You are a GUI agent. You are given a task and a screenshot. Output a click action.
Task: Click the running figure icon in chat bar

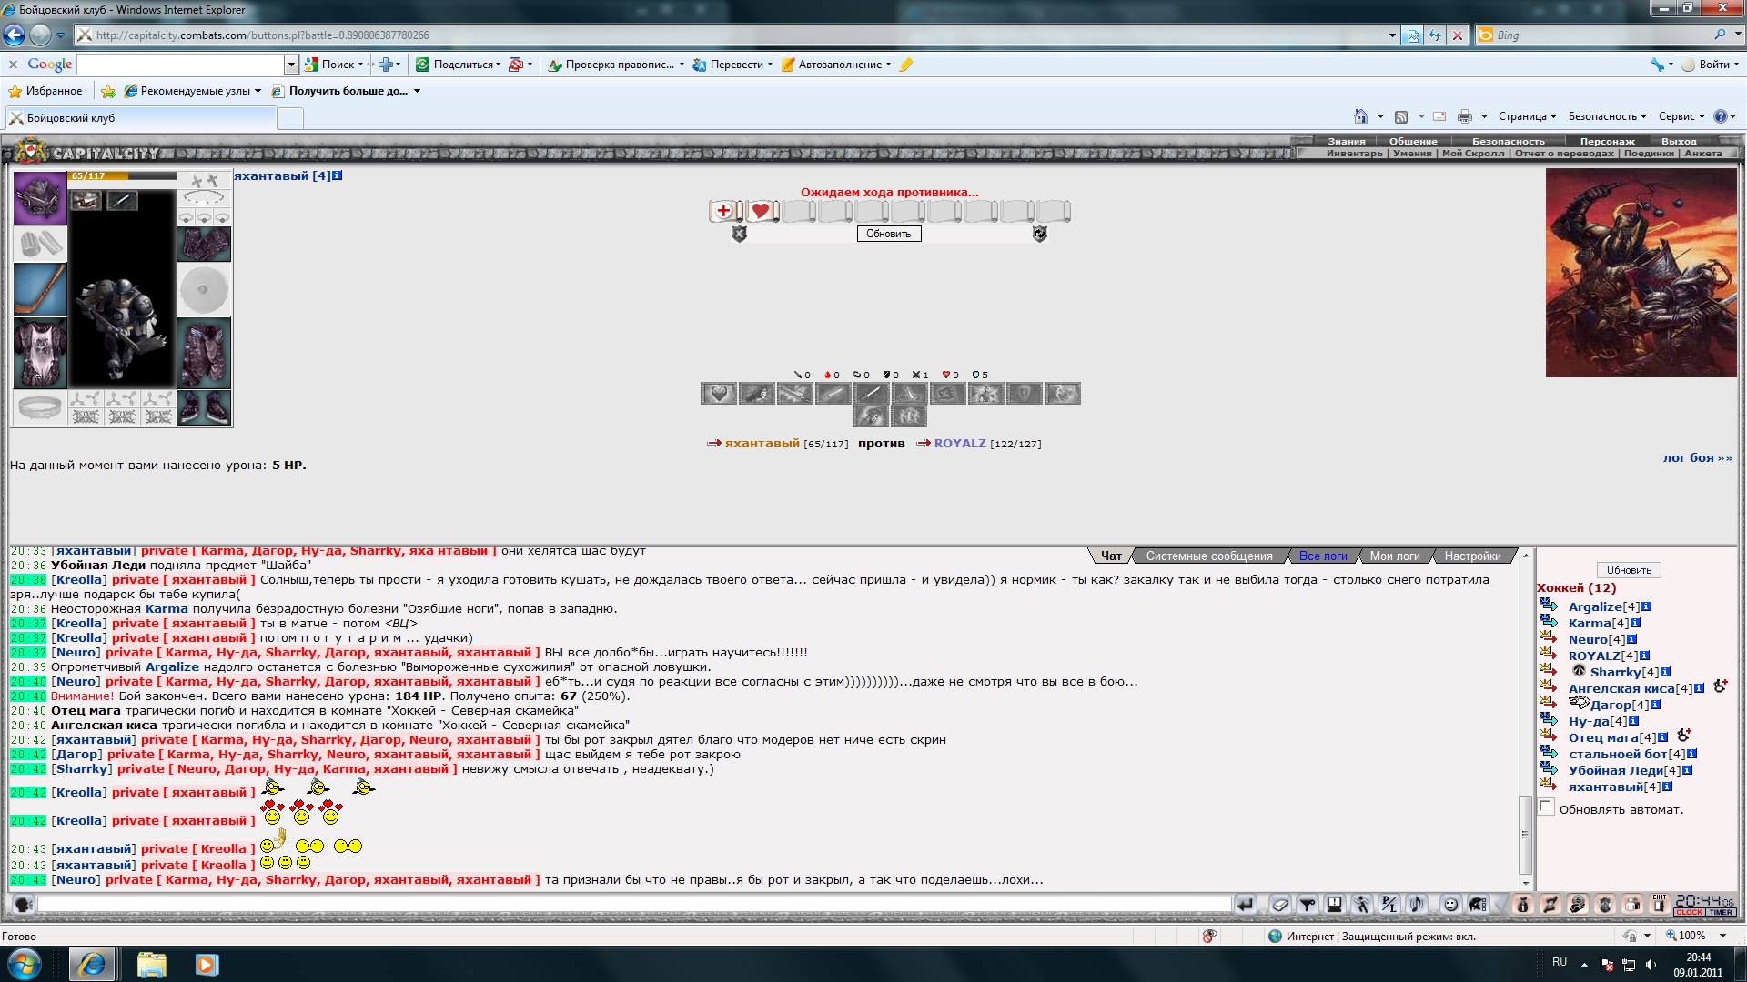point(1361,904)
